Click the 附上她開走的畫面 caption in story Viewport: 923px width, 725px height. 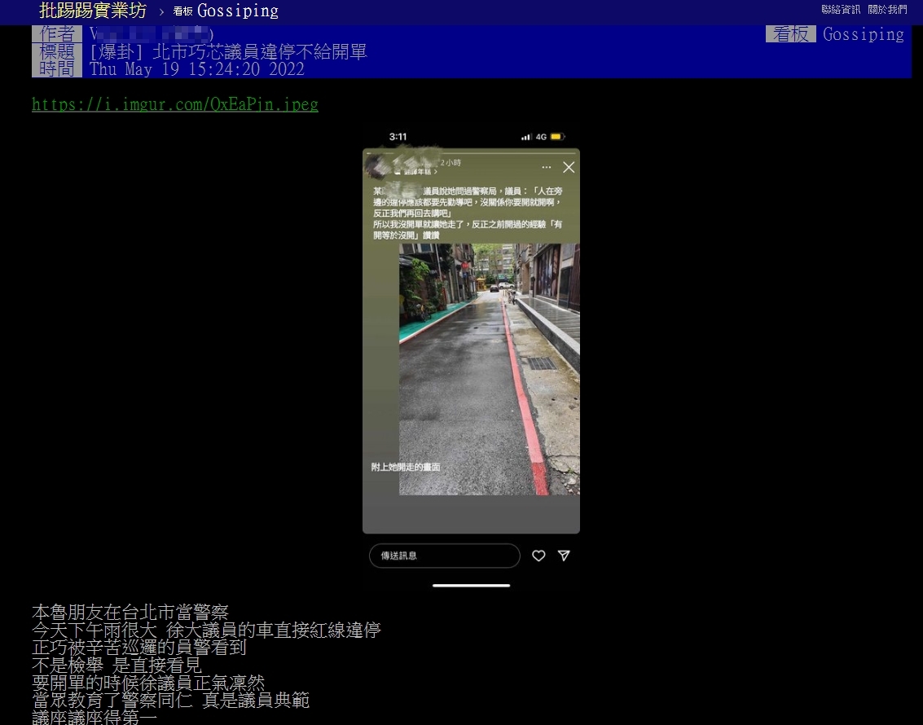coord(406,468)
